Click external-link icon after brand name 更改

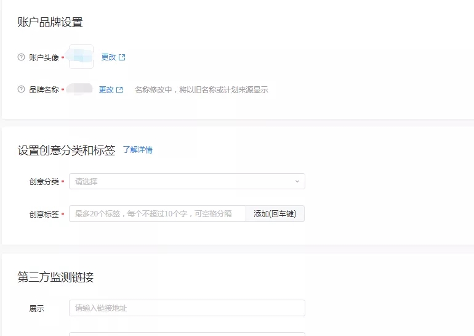[x=119, y=90]
